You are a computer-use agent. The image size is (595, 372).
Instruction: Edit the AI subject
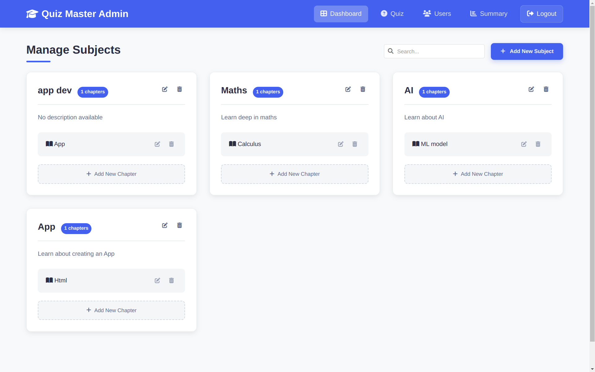[531, 89]
